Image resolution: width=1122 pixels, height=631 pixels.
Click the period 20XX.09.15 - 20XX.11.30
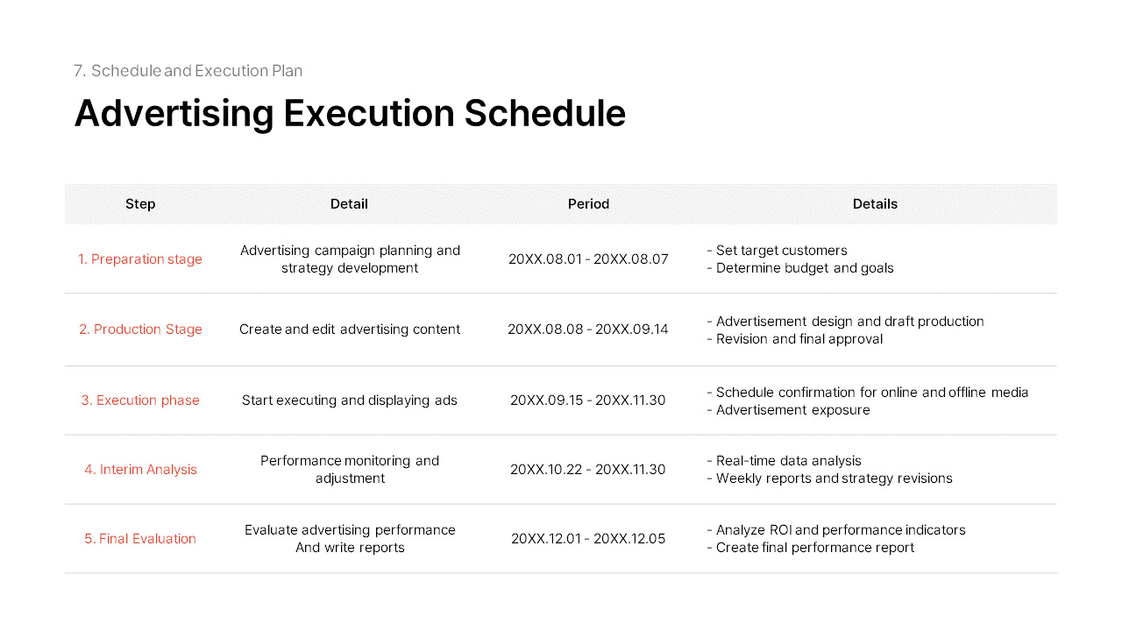[x=588, y=401]
